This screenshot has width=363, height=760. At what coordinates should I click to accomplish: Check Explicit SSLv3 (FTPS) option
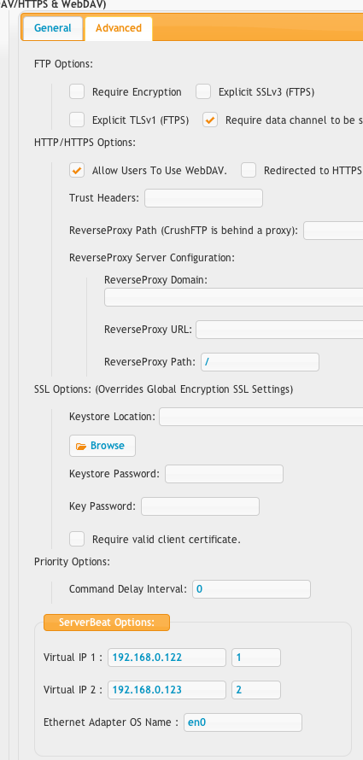click(203, 91)
